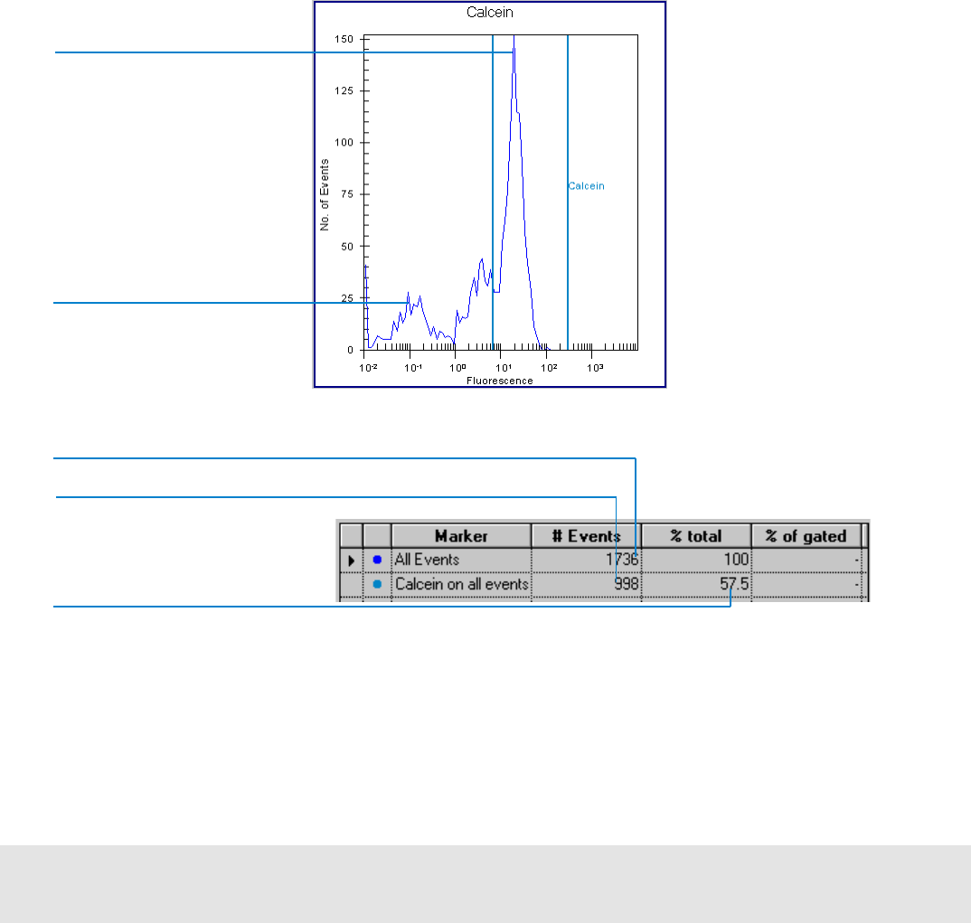
Task: Click the # Events column header
Action: pos(587,536)
